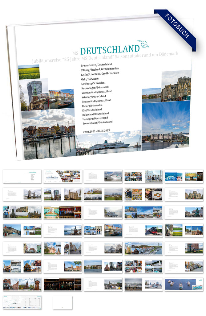Open the Warnemünde spread showing the steam train

[x=143, y=230]
